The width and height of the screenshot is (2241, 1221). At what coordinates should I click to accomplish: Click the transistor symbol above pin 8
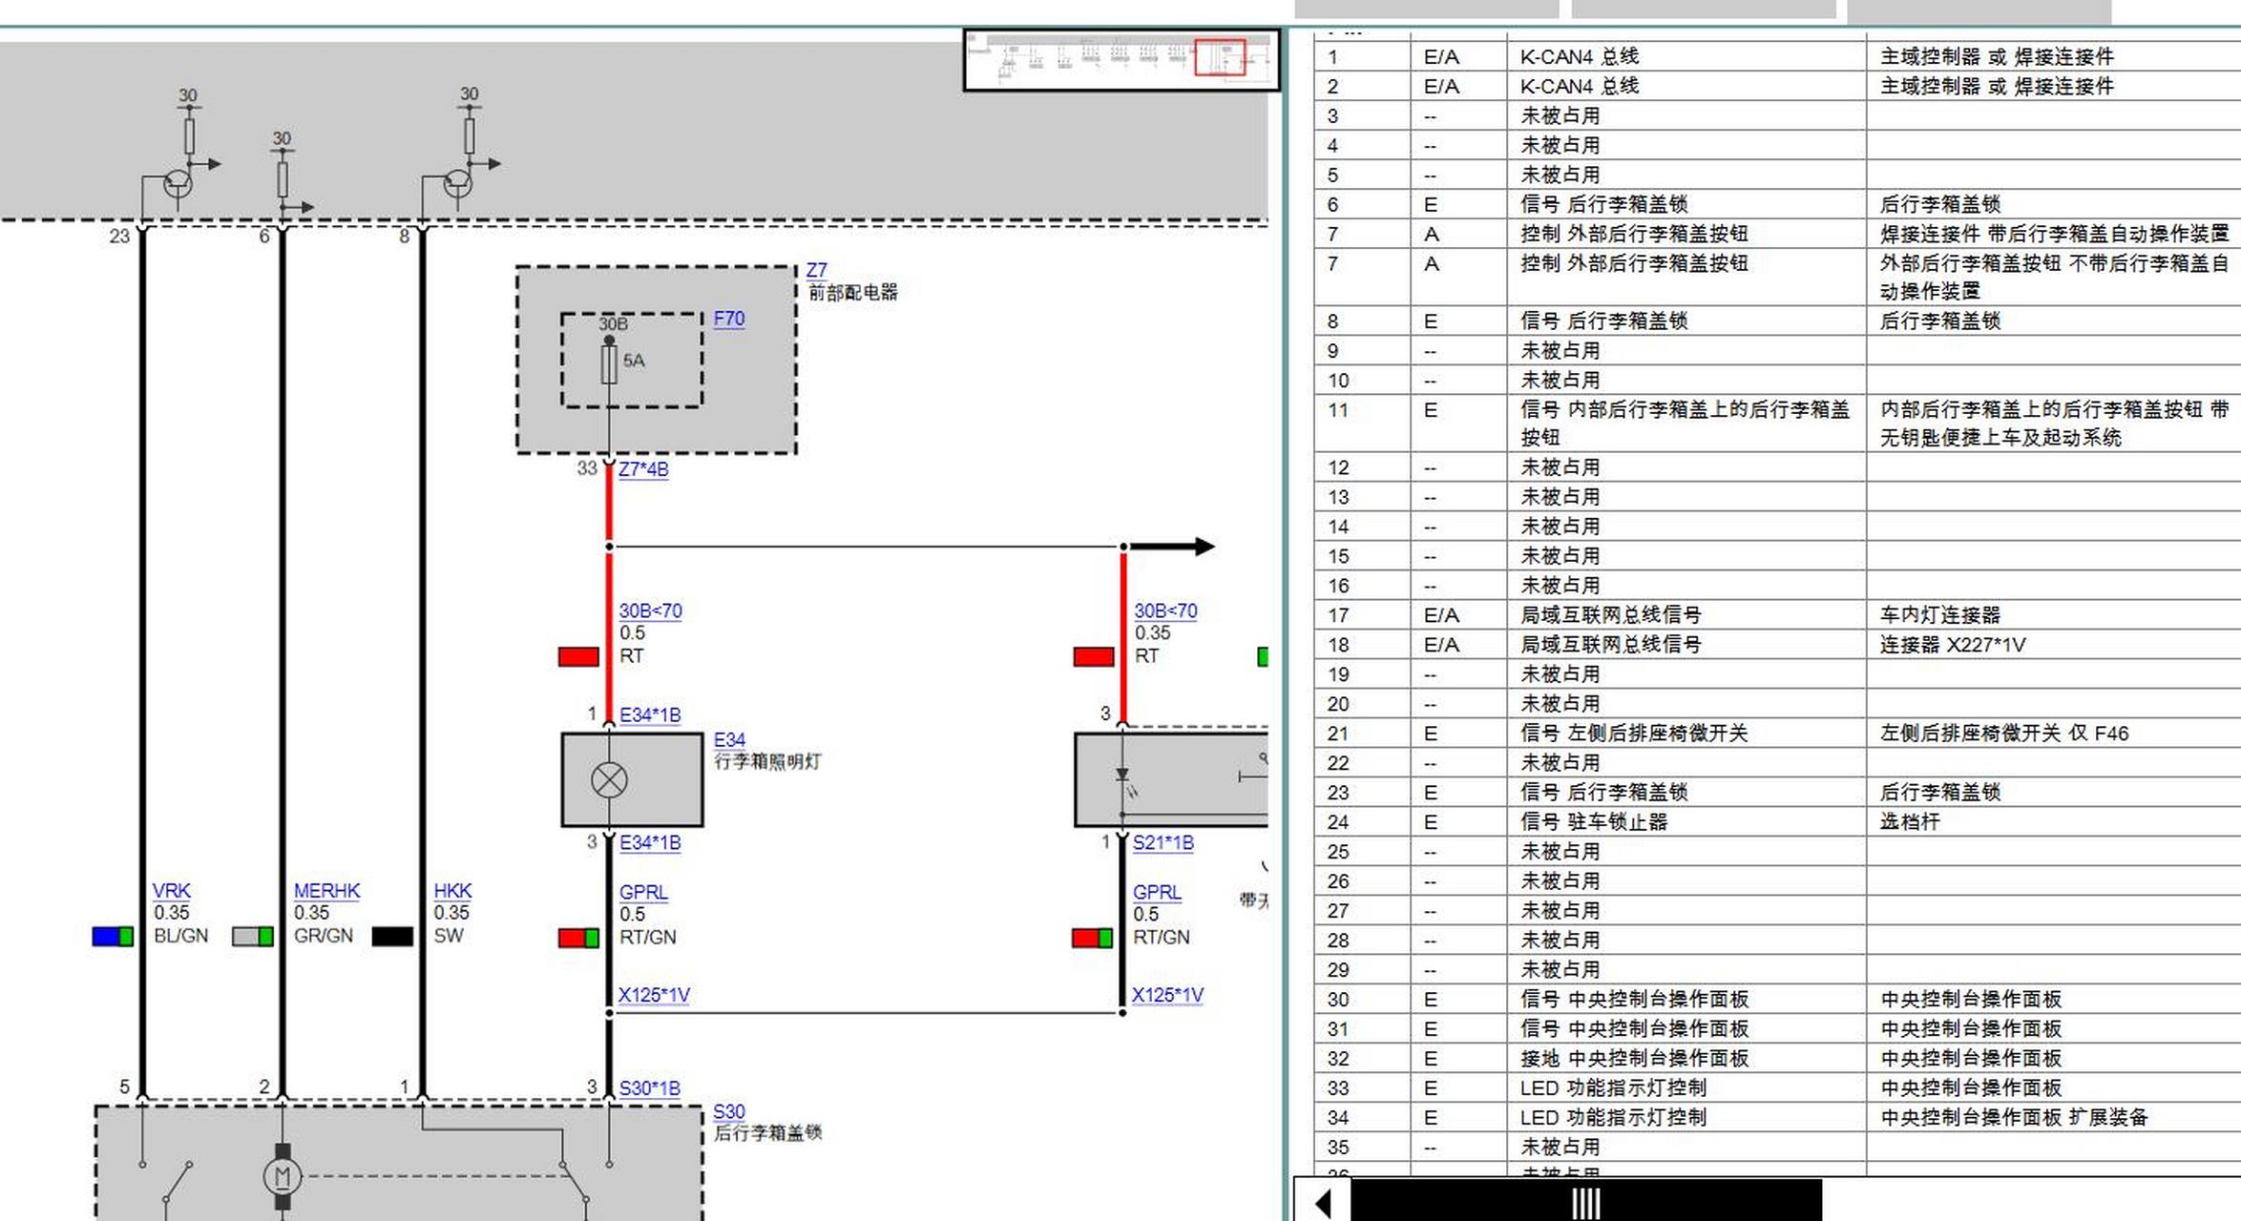click(x=457, y=183)
